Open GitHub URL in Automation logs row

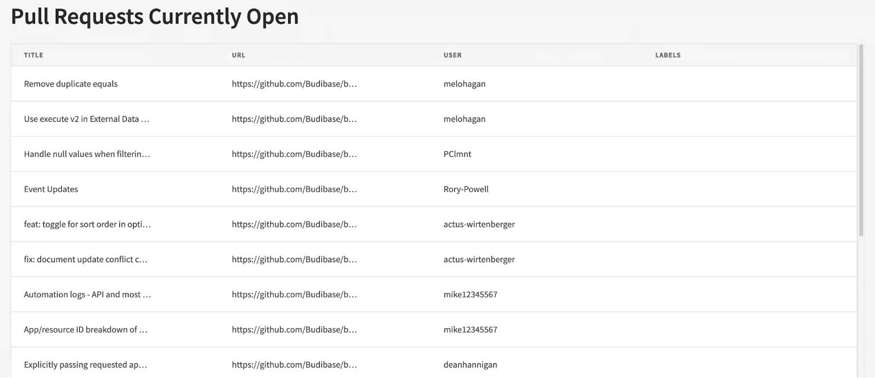(294, 294)
